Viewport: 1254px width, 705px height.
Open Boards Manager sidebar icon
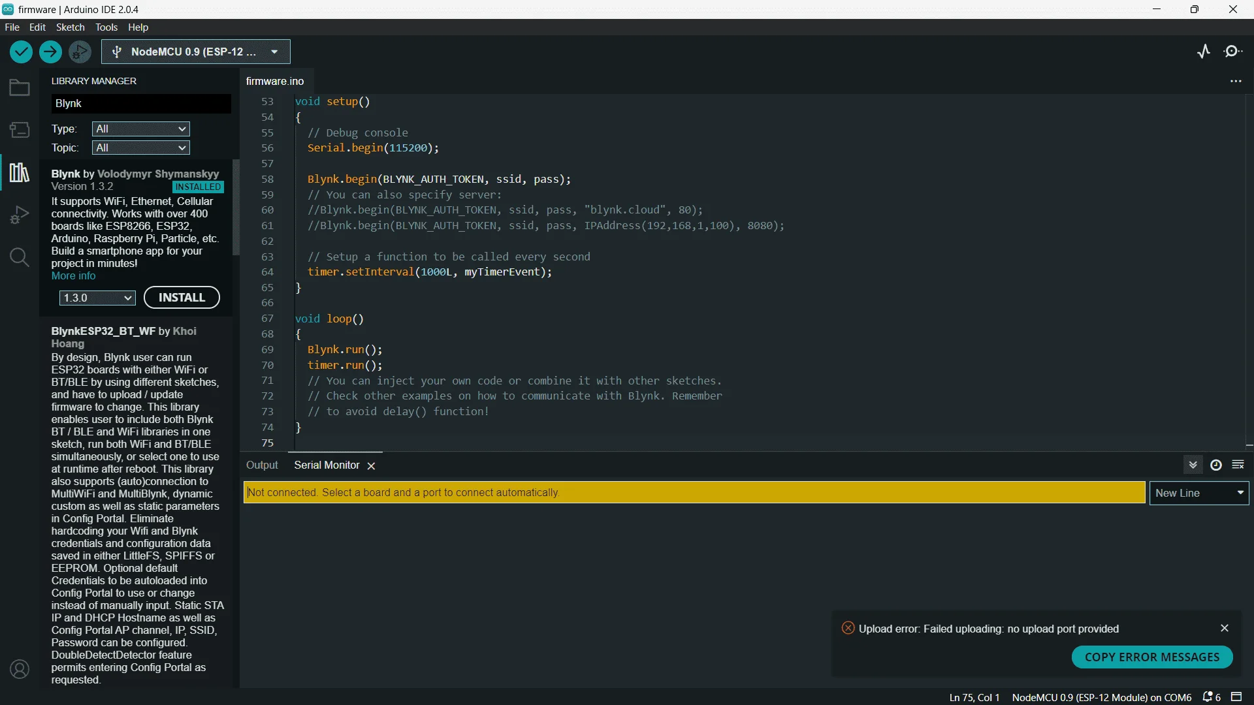[20, 130]
